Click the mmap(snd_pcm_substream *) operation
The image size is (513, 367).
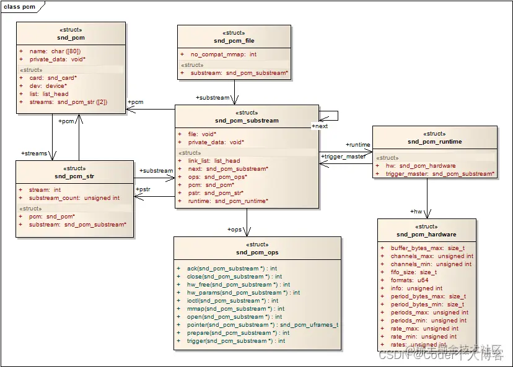pos(235,309)
